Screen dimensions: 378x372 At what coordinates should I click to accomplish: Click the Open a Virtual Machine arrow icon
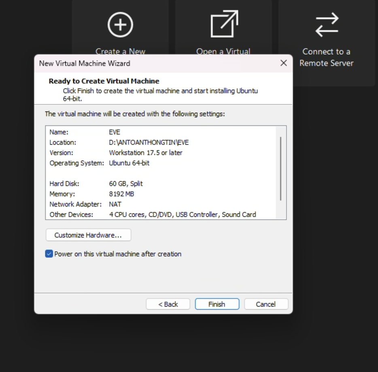coord(224,24)
